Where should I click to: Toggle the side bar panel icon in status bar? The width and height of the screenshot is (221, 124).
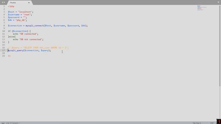coord(3,123)
